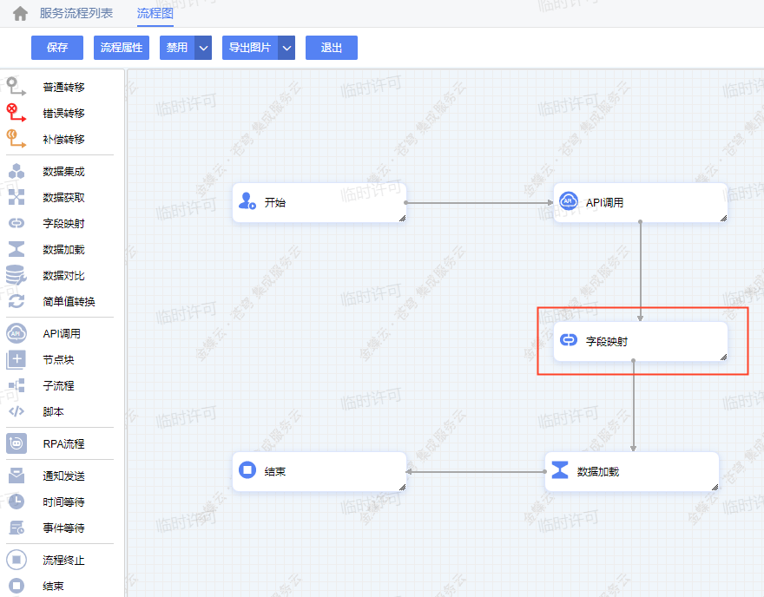Select the 普通转移 transition icon
The width and height of the screenshot is (764, 597).
click(x=16, y=87)
